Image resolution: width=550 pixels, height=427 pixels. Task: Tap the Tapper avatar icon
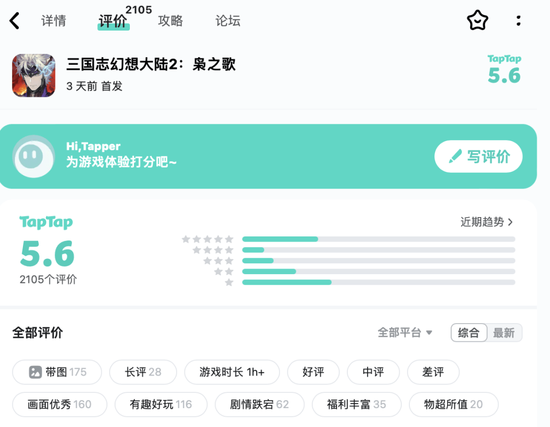click(34, 156)
